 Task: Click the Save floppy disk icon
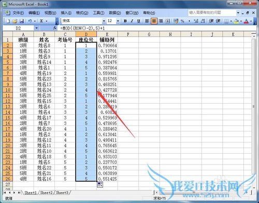point(22,21)
